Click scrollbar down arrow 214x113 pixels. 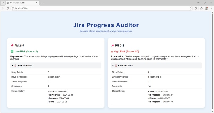click(x=212, y=112)
